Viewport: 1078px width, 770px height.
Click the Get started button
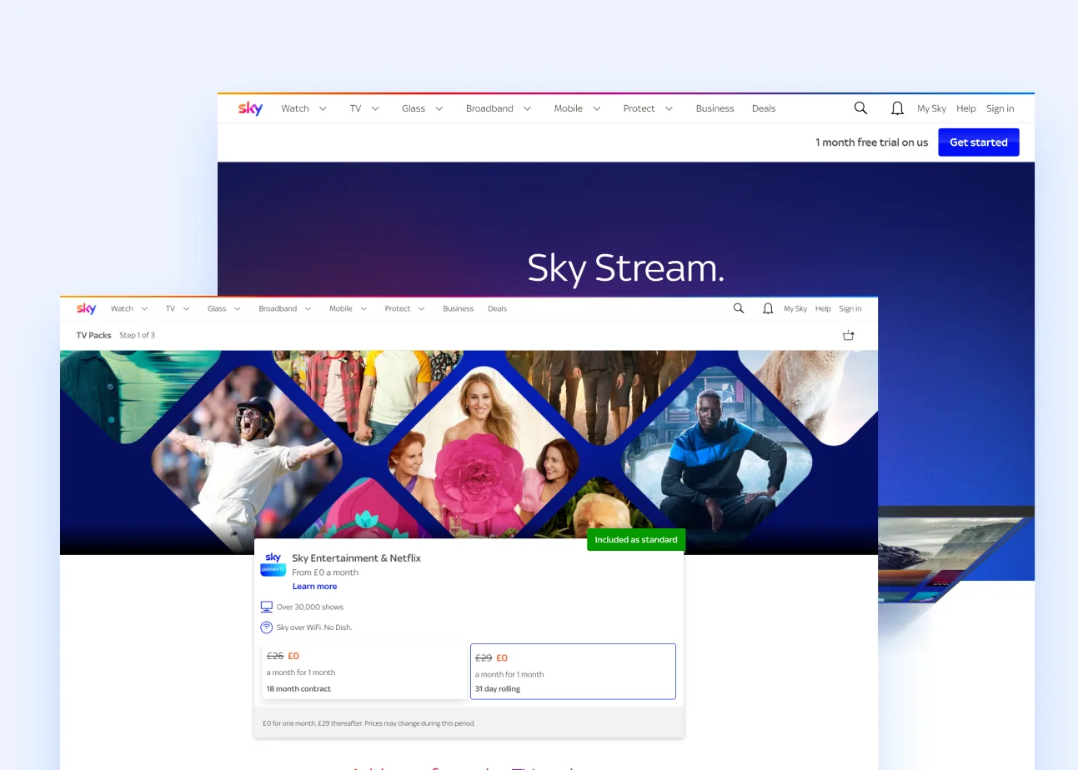click(979, 142)
